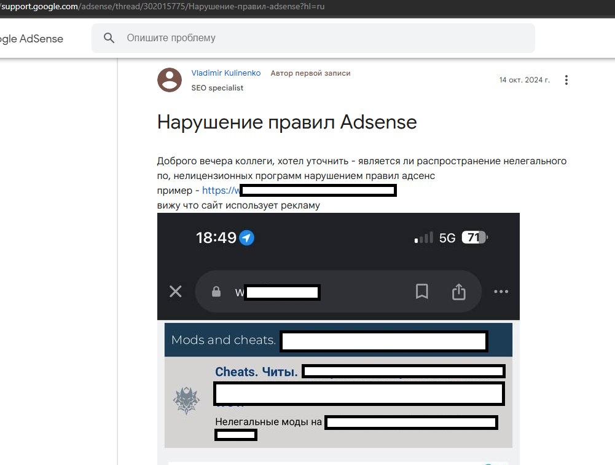This screenshot has height=465, width=615.
Task: Click the Google AdSense logo text
Action: 32,39
